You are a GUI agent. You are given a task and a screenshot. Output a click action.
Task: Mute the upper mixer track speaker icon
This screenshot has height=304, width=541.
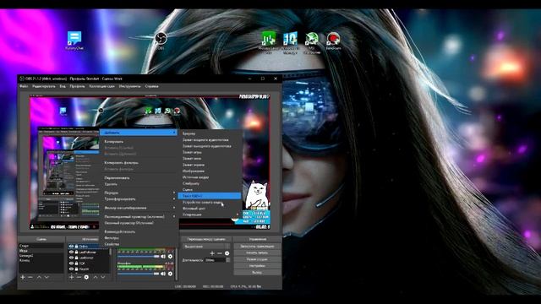pos(163,257)
